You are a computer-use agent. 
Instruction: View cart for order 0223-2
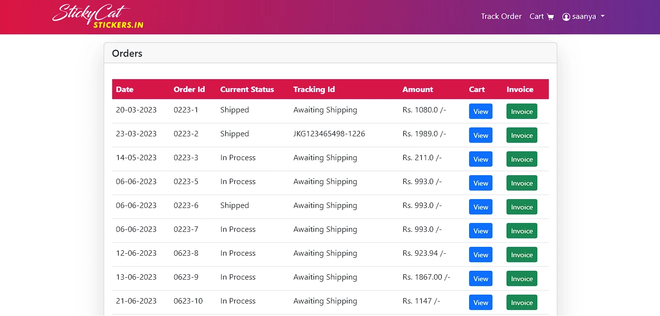[x=481, y=135]
